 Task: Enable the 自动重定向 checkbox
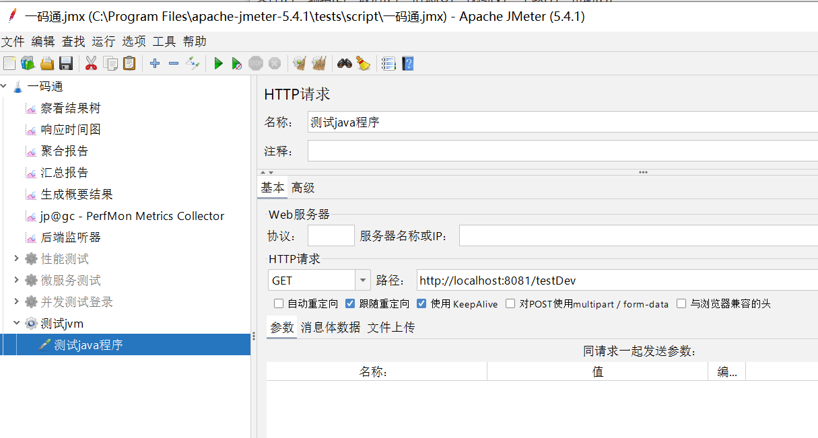click(x=279, y=304)
